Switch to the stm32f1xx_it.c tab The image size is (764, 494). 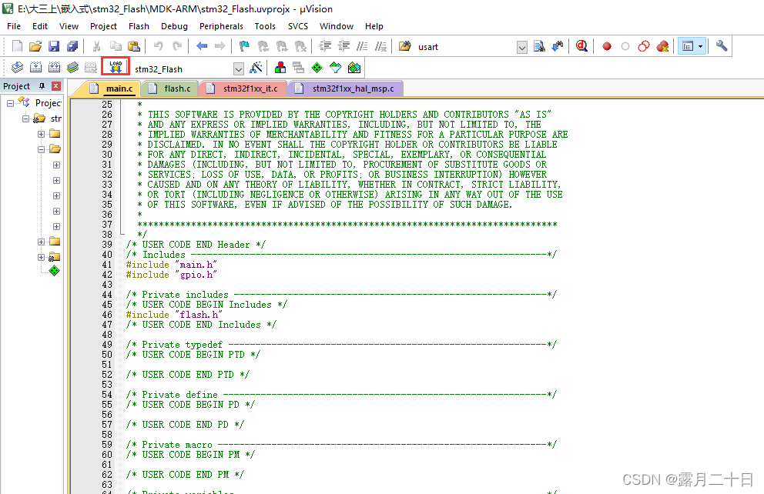[243, 88]
